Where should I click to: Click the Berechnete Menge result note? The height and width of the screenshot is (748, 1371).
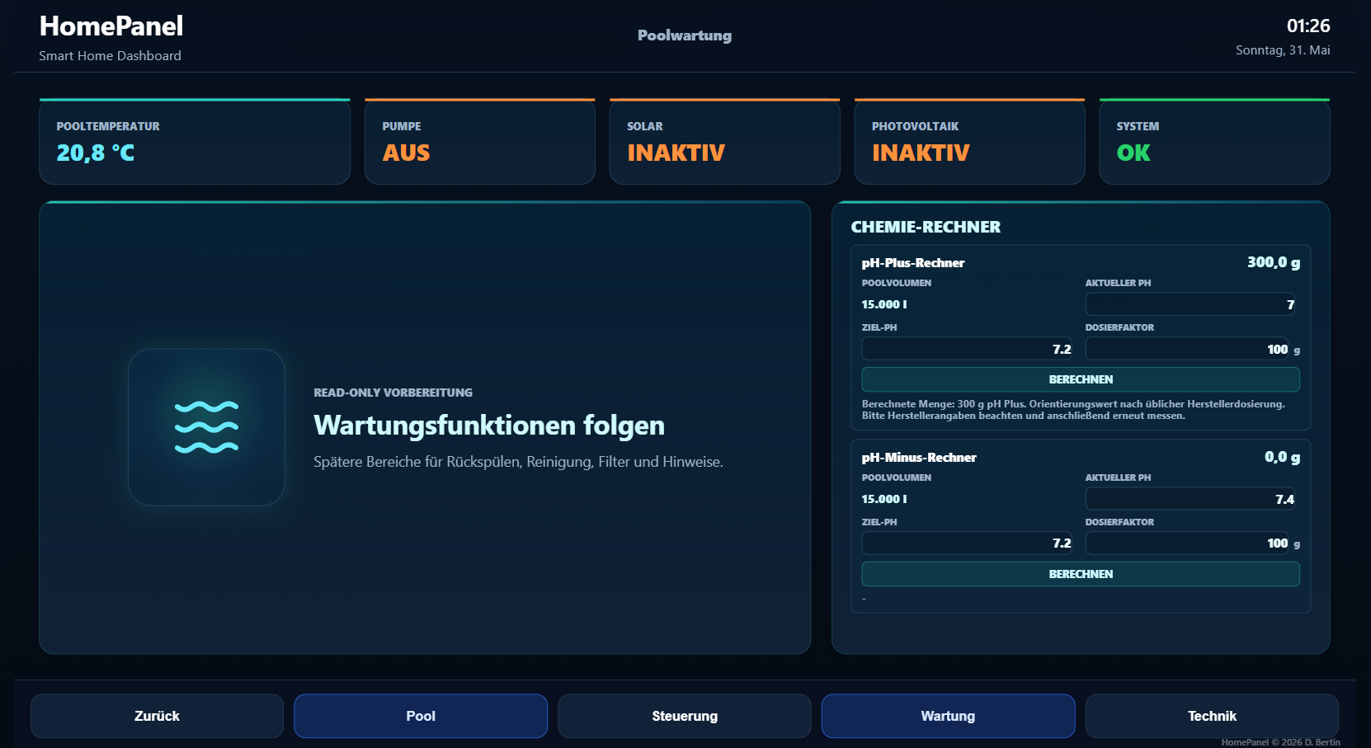1073,410
